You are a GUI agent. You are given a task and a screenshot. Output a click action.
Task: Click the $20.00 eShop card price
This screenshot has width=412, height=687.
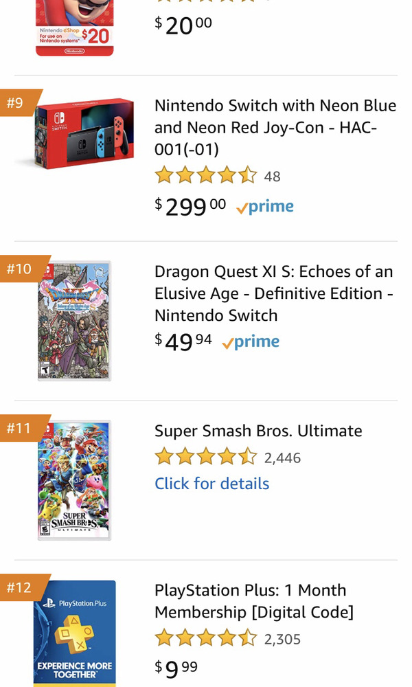[x=183, y=25]
